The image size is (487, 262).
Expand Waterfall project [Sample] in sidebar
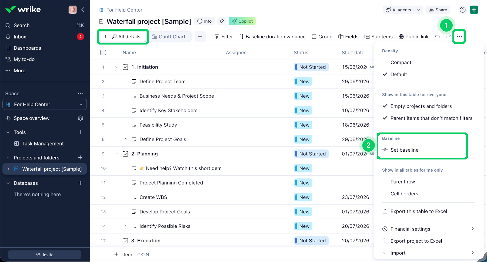(8, 169)
